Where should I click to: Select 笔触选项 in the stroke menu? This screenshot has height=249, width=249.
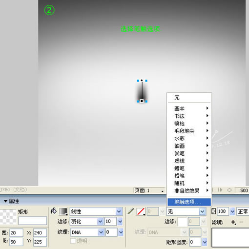(189, 202)
